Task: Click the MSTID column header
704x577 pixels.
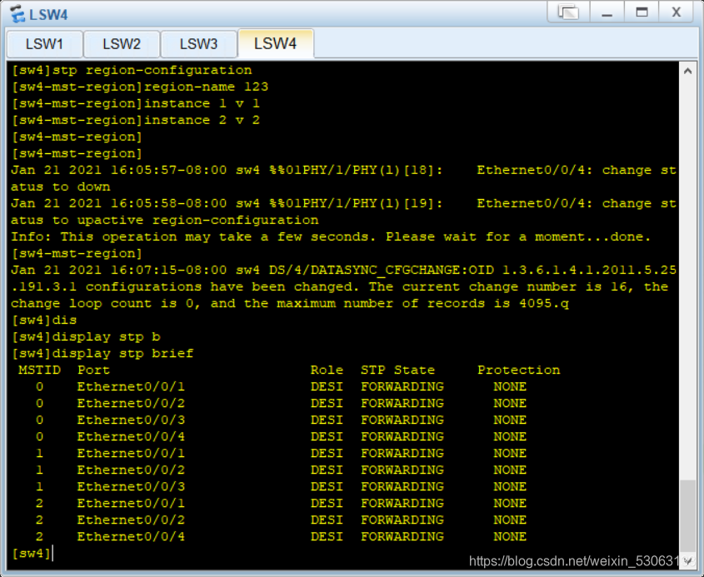Action: pos(39,371)
